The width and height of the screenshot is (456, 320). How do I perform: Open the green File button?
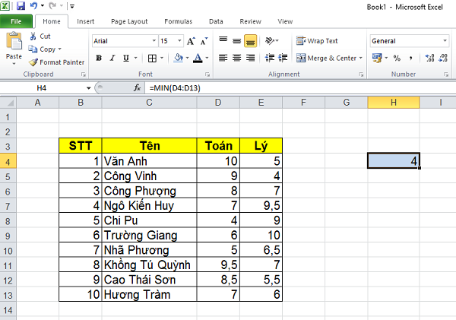pos(16,22)
